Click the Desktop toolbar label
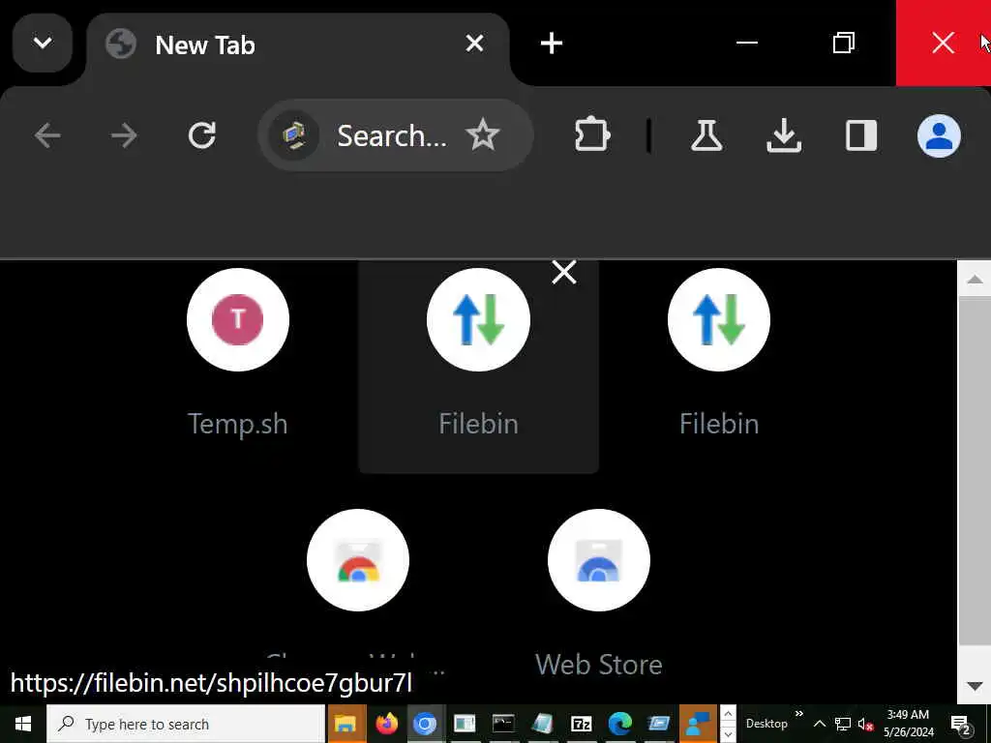 [766, 724]
